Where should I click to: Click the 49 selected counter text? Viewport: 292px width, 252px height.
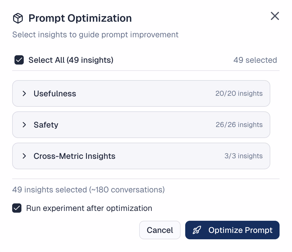coord(255,60)
